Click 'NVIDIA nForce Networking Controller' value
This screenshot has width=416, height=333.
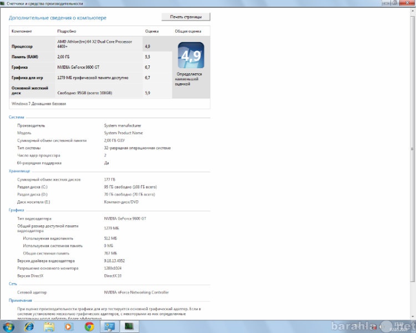[x=136, y=292]
